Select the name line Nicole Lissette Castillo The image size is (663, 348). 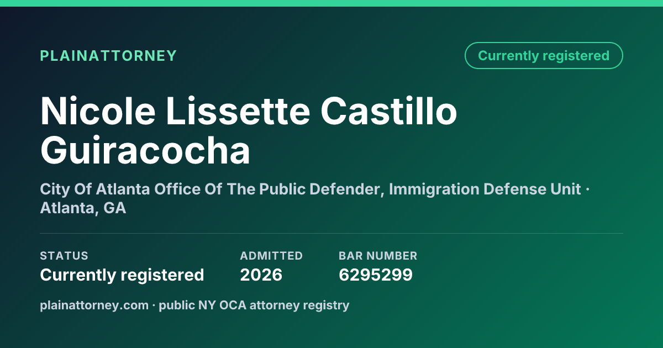(x=249, y=111)
